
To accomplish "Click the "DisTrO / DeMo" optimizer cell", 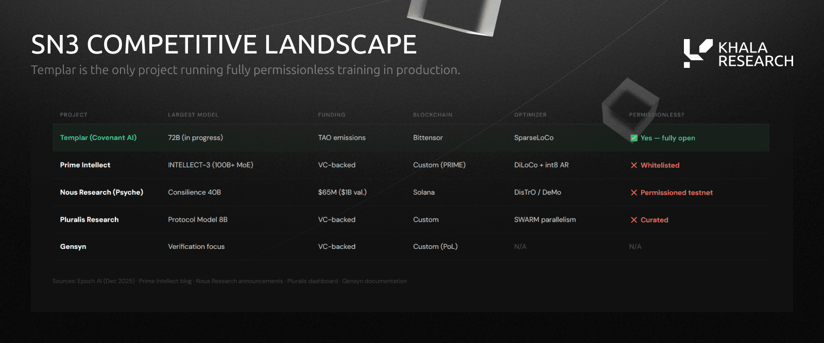I will tap(538, 192).
